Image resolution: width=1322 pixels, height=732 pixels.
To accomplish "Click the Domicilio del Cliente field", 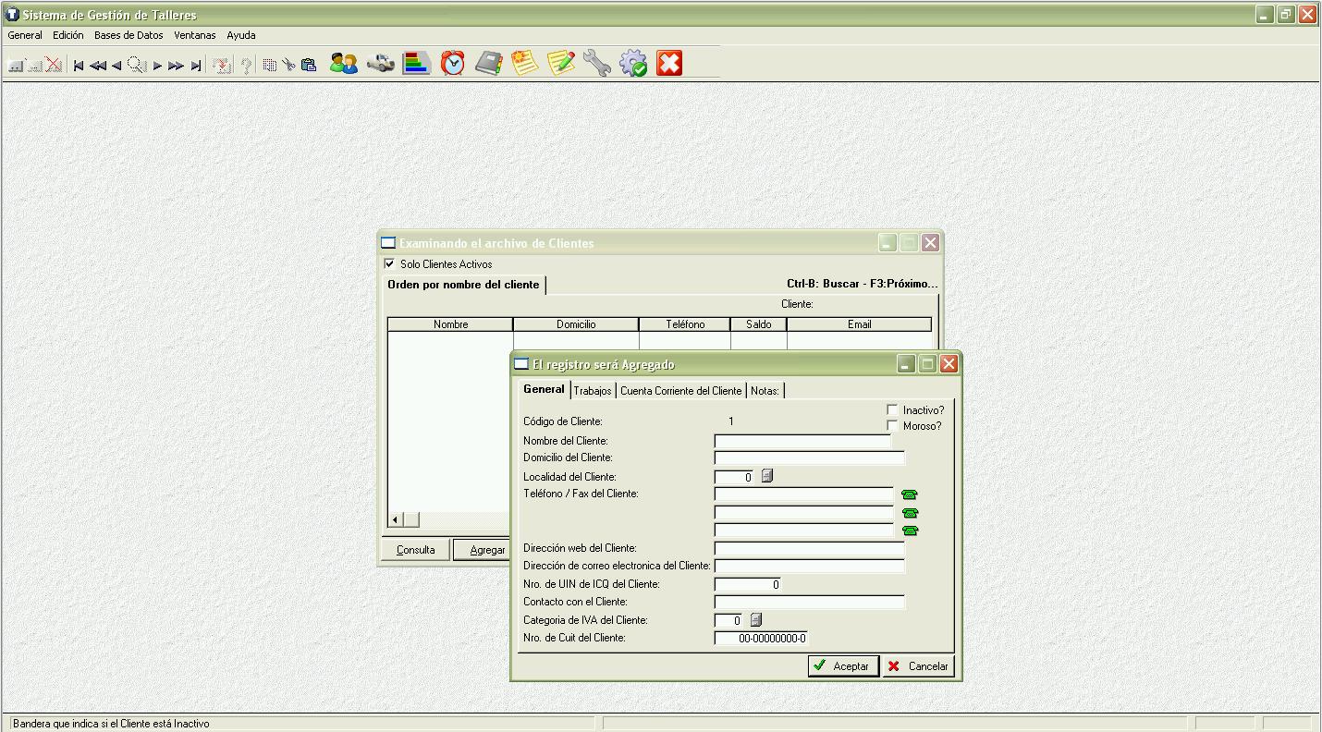I will pyautogui.click(x=809, y=457).
